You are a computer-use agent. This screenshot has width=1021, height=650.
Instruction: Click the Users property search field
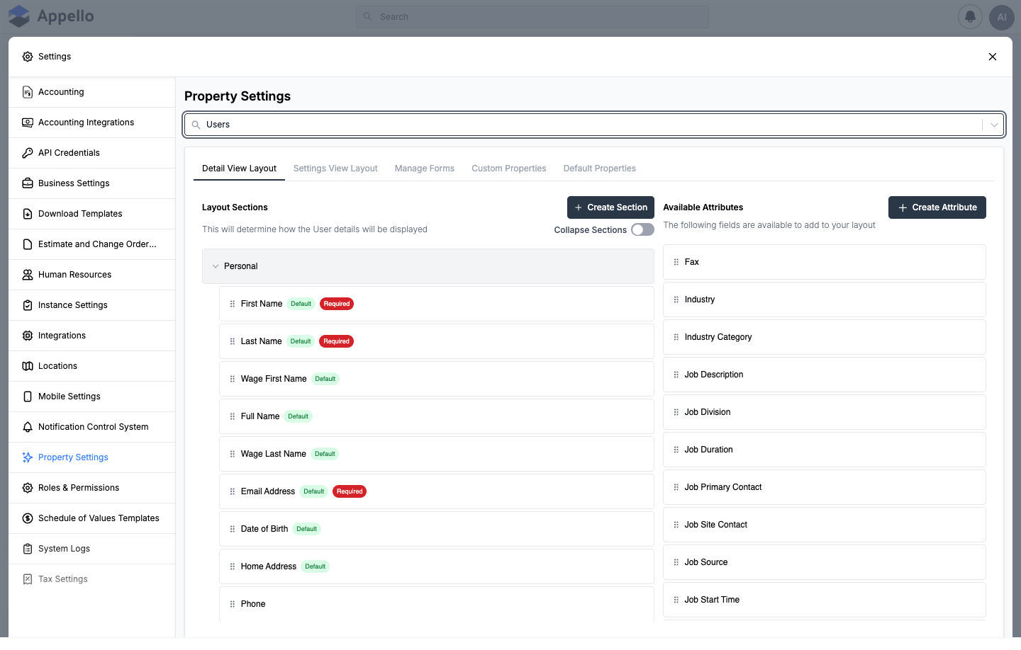tap(594, 125)
